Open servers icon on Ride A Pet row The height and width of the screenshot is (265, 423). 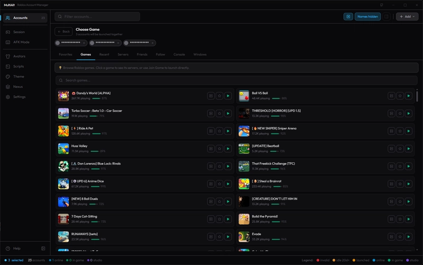click(x=211, y=131)
